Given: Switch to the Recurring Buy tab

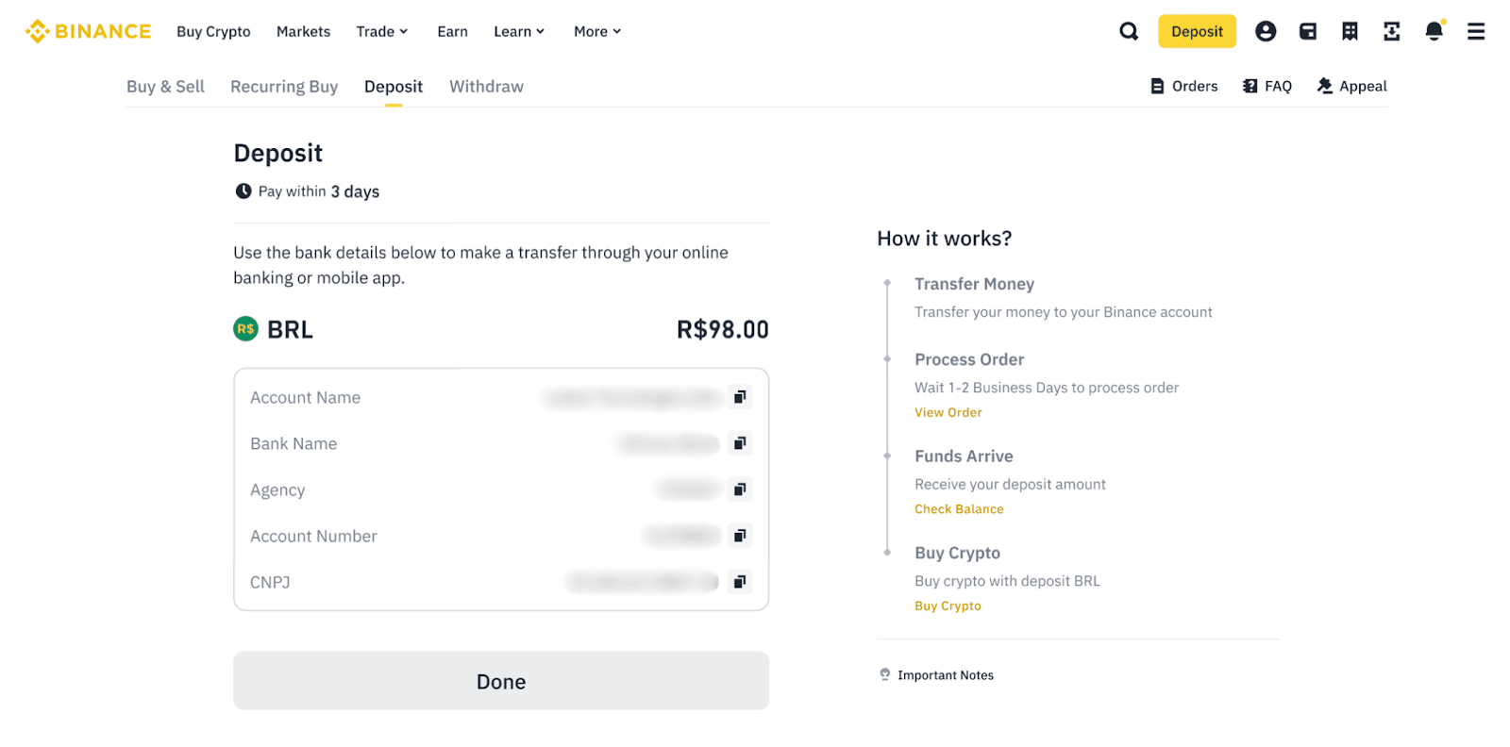Looking at the screenshot, I should tap(284, 87).
